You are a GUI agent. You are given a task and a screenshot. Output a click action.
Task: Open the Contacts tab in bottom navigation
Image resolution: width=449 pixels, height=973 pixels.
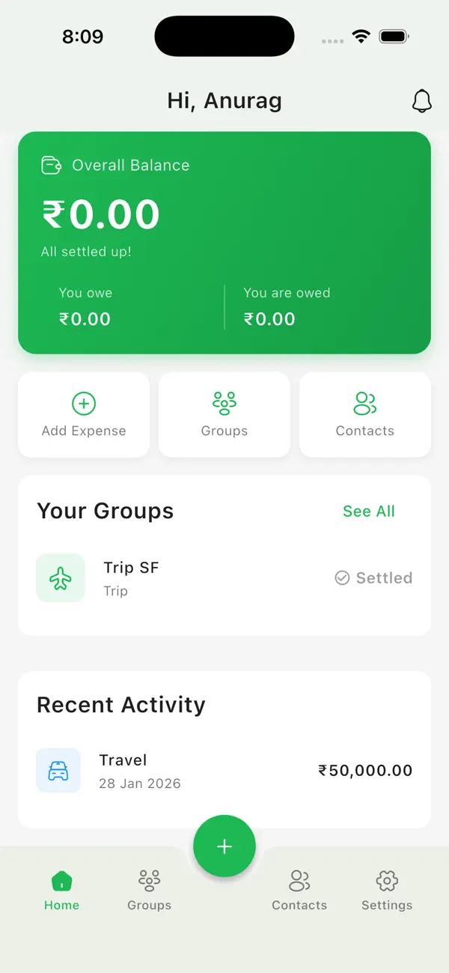click(x=299, y=888)
